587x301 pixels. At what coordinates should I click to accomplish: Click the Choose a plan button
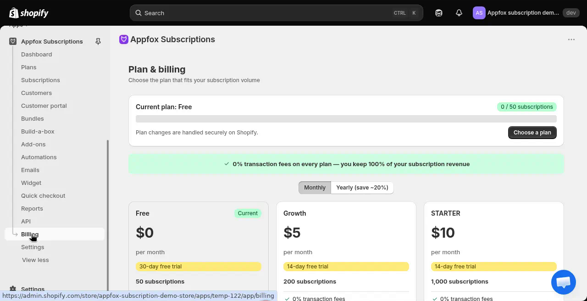[532, 132]
